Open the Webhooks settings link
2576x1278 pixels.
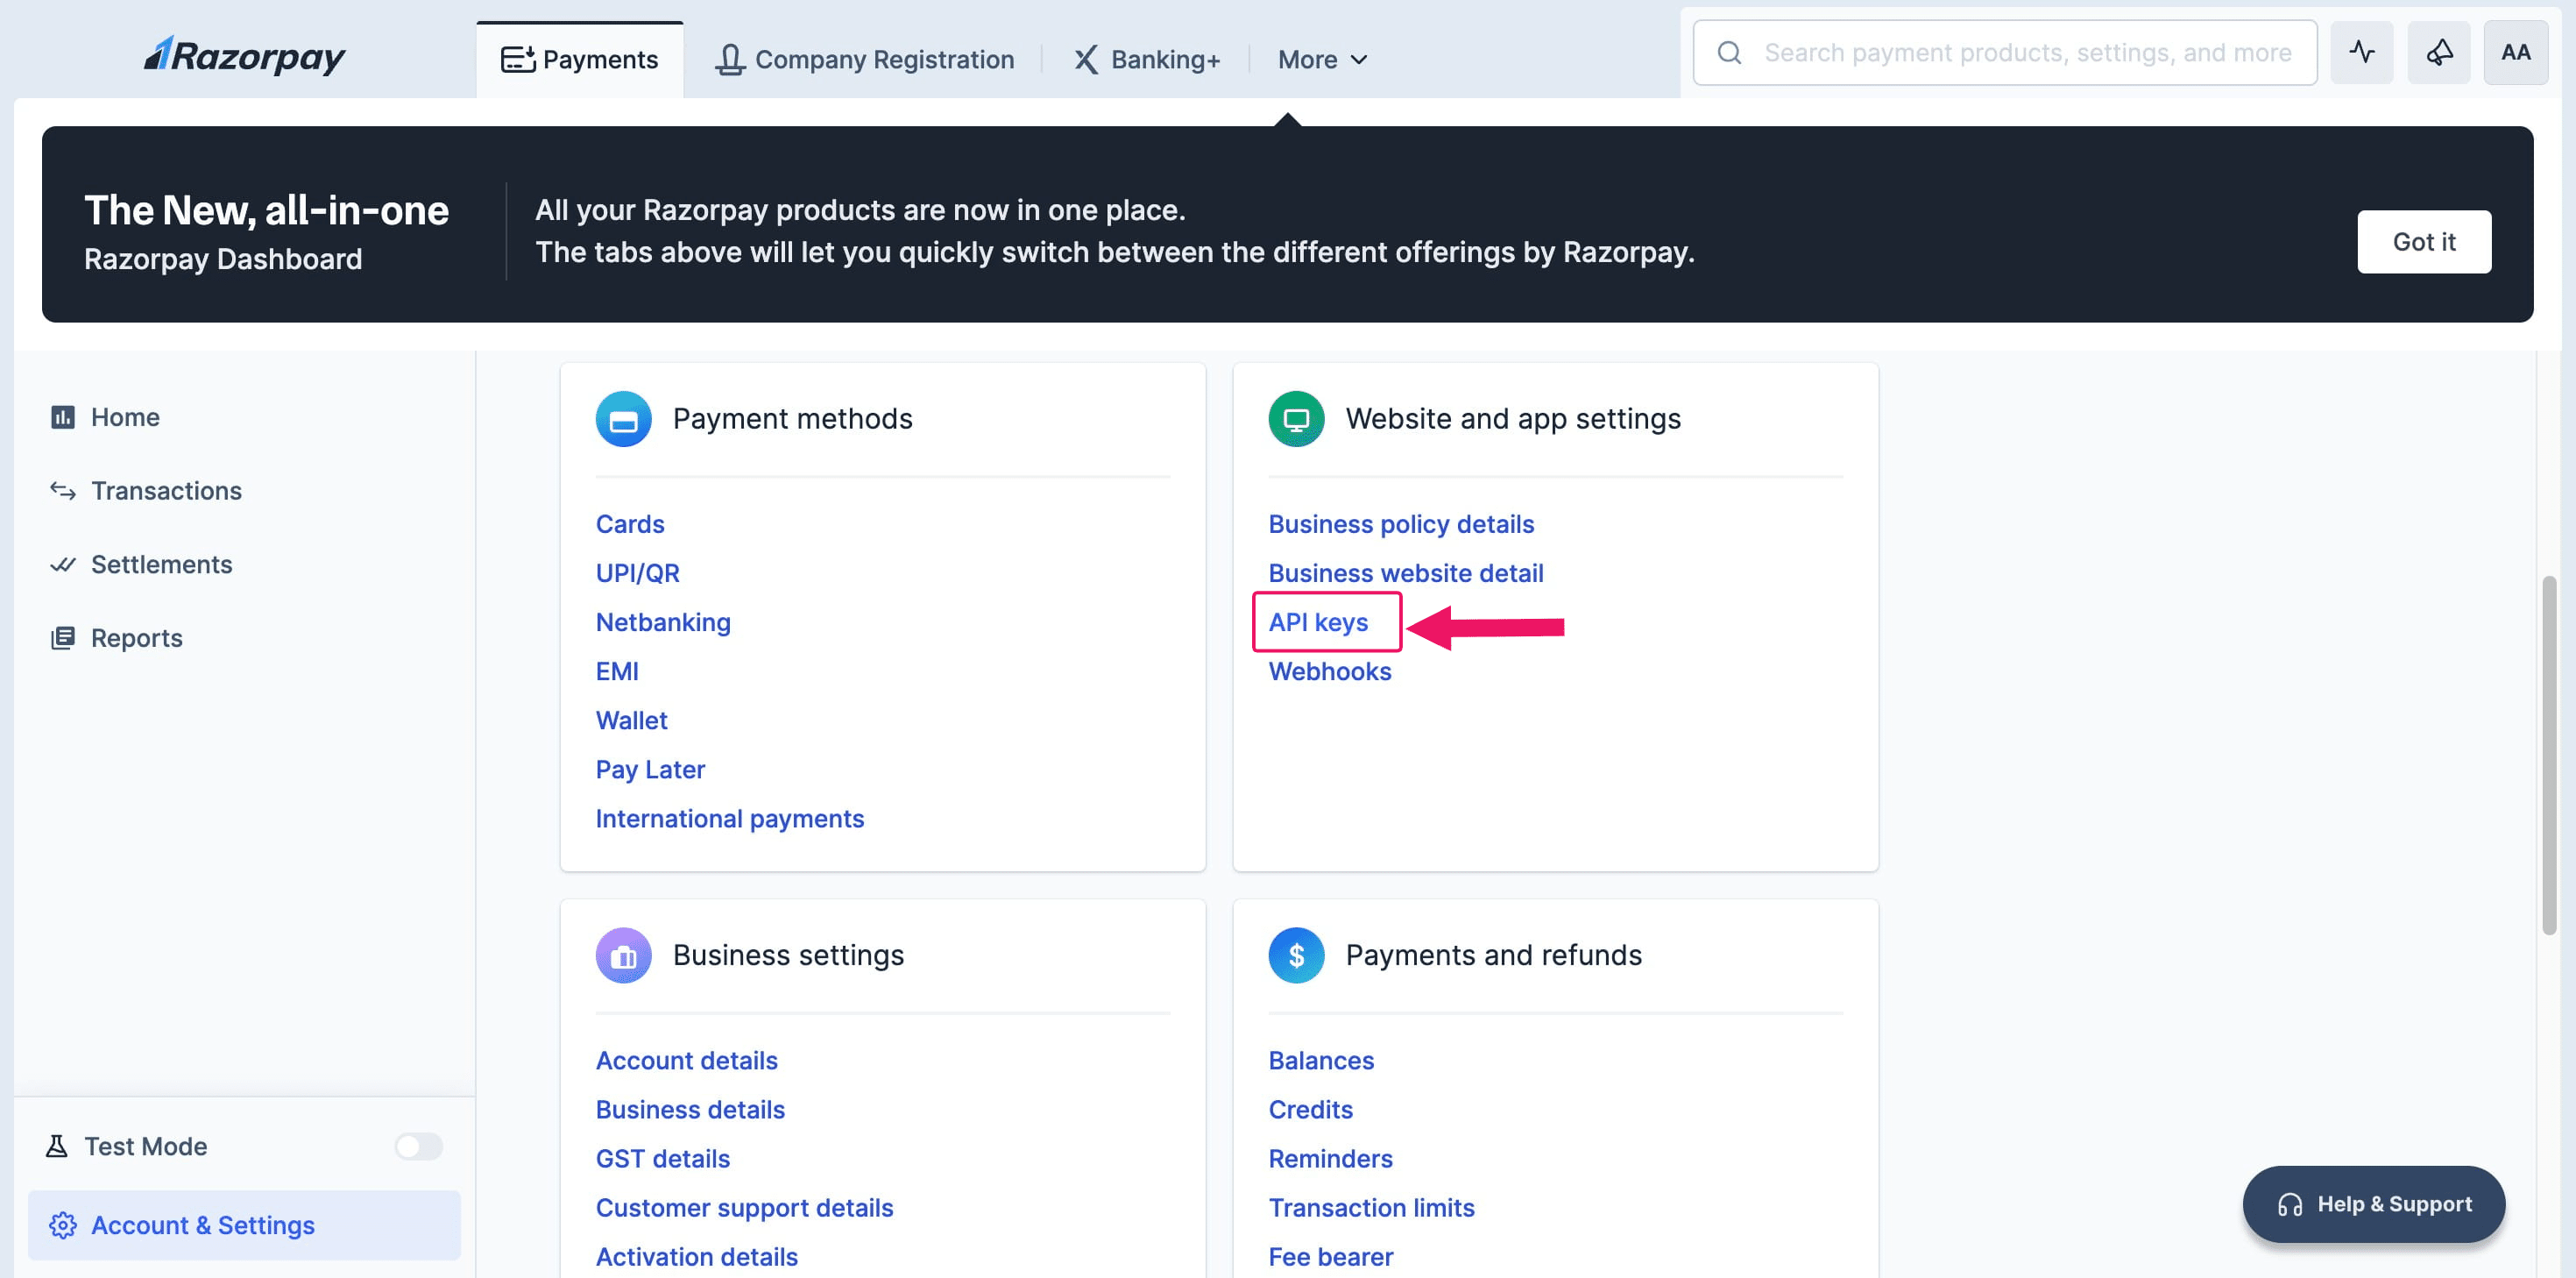(x=1329, y=671)
